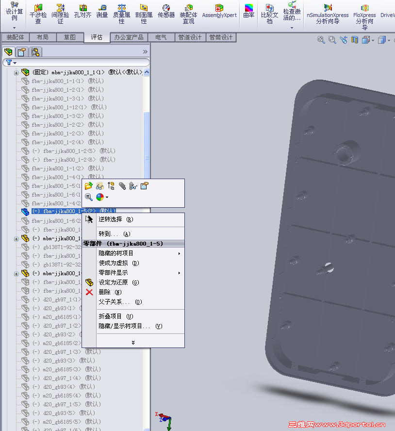Toggle Section View icon

(355, 40)
